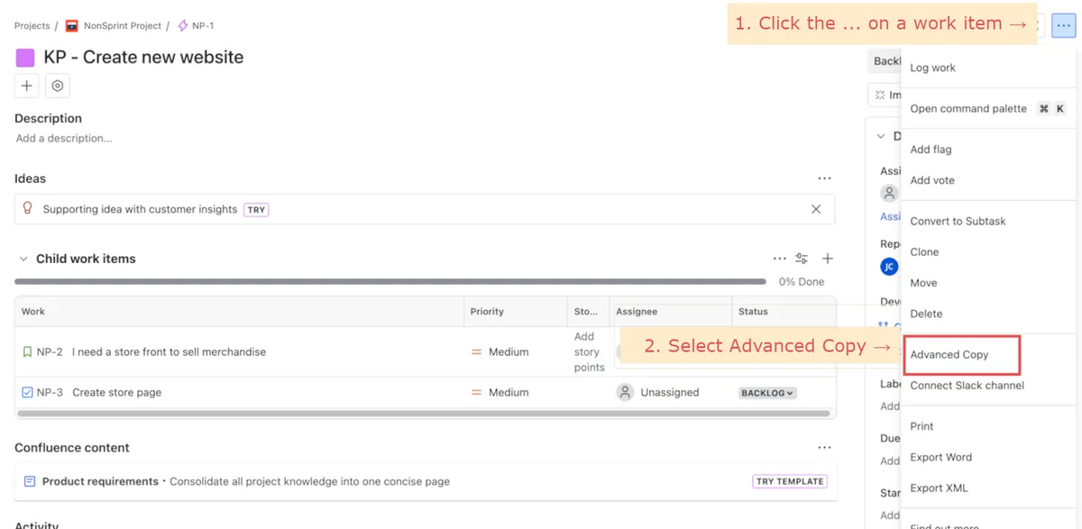Viewport: 1082px width, 529px height.
Task: Click the ellipsis more actions button
Action: pos(1064,25)
